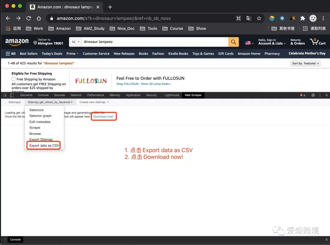The image size is (330, 245).
Task: Choose Export data as CSV
Action: [44, 145]
